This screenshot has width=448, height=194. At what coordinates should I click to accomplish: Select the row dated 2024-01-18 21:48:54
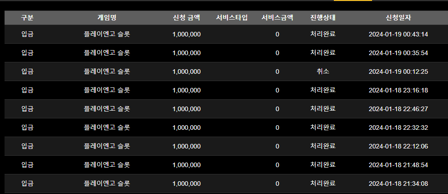point(227,165)
